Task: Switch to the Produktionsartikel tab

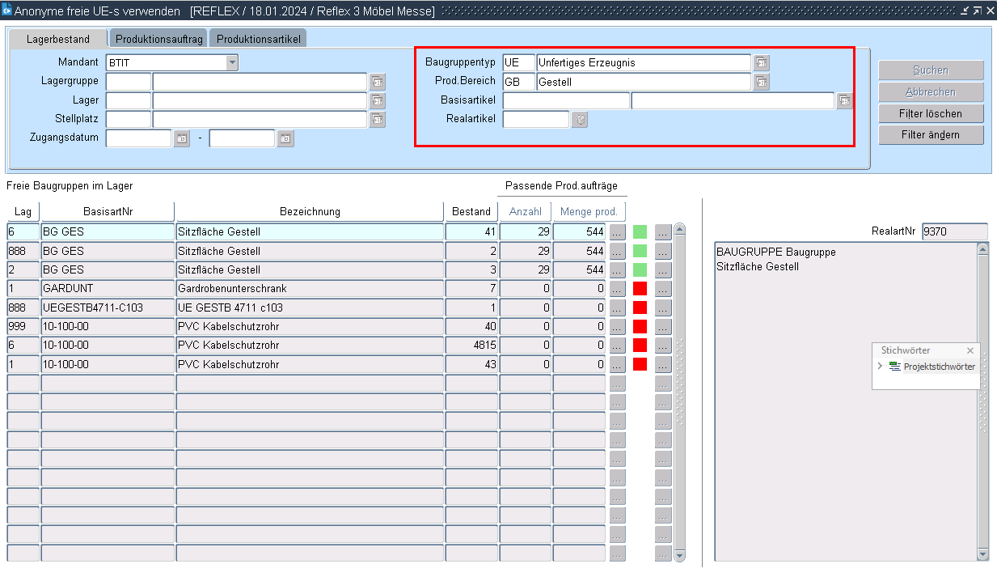Action: click(x=258, y=39)
